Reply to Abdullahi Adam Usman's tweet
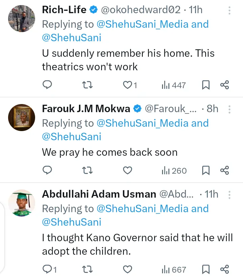243x277 pixels. pos(48,269)
